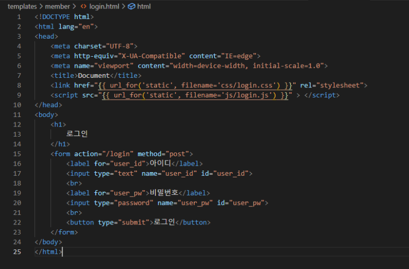Click the "stylesheet" rel value
The width and height of the screenshot is (409, 269).
pos(340,85)
